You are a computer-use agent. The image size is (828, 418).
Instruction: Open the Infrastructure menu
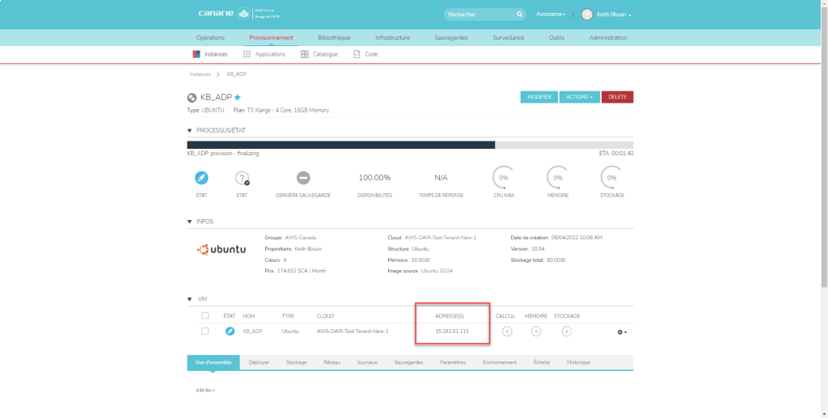392,37
